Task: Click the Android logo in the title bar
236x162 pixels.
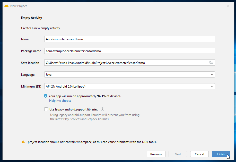Action: (6, 5)
